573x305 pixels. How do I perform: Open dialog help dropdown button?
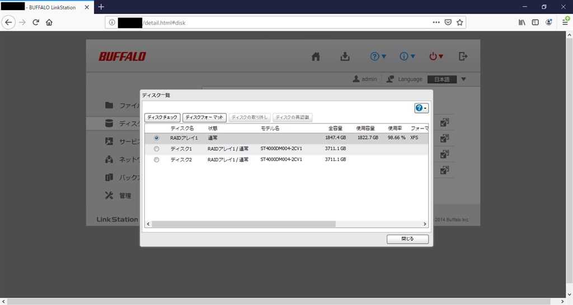coord(421,108)
